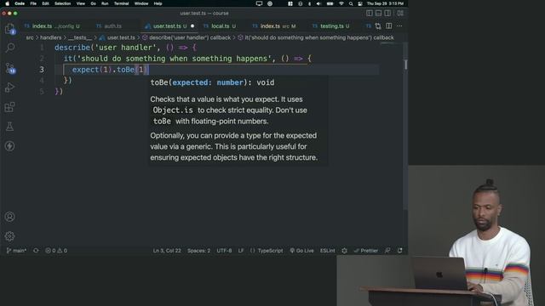This screenshot has height=306, width=545.
Task: Click src in the breadcrumb
Action: tap(30, 37)
